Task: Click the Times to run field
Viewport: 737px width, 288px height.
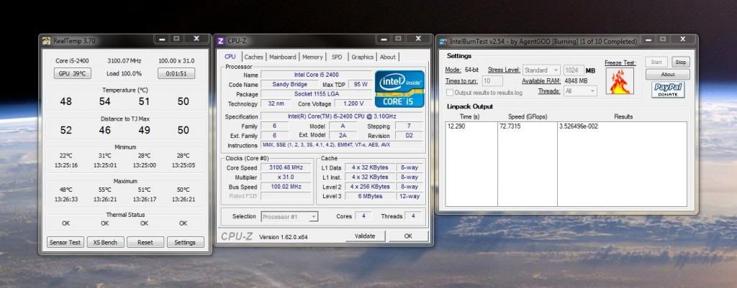Action: coord(492,80)
